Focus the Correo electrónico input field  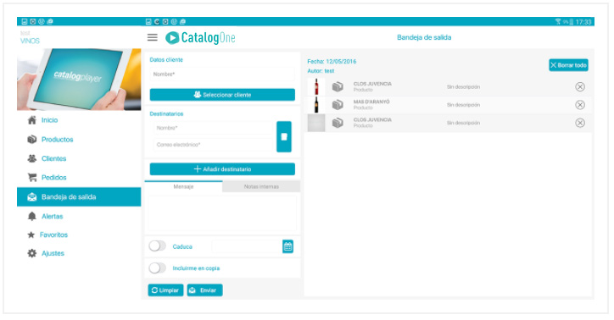tap(213, 145)
